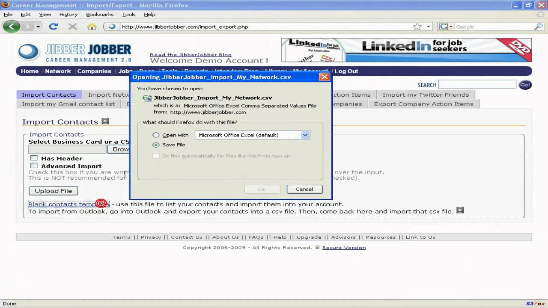
Task: Open the back/forward history dropdown arrow
Action: coord(38,27)
